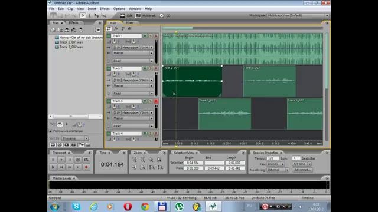Open the Effects menu
Image resolution: width=378 pixels, height=212 pixels.
pos(105,9)
